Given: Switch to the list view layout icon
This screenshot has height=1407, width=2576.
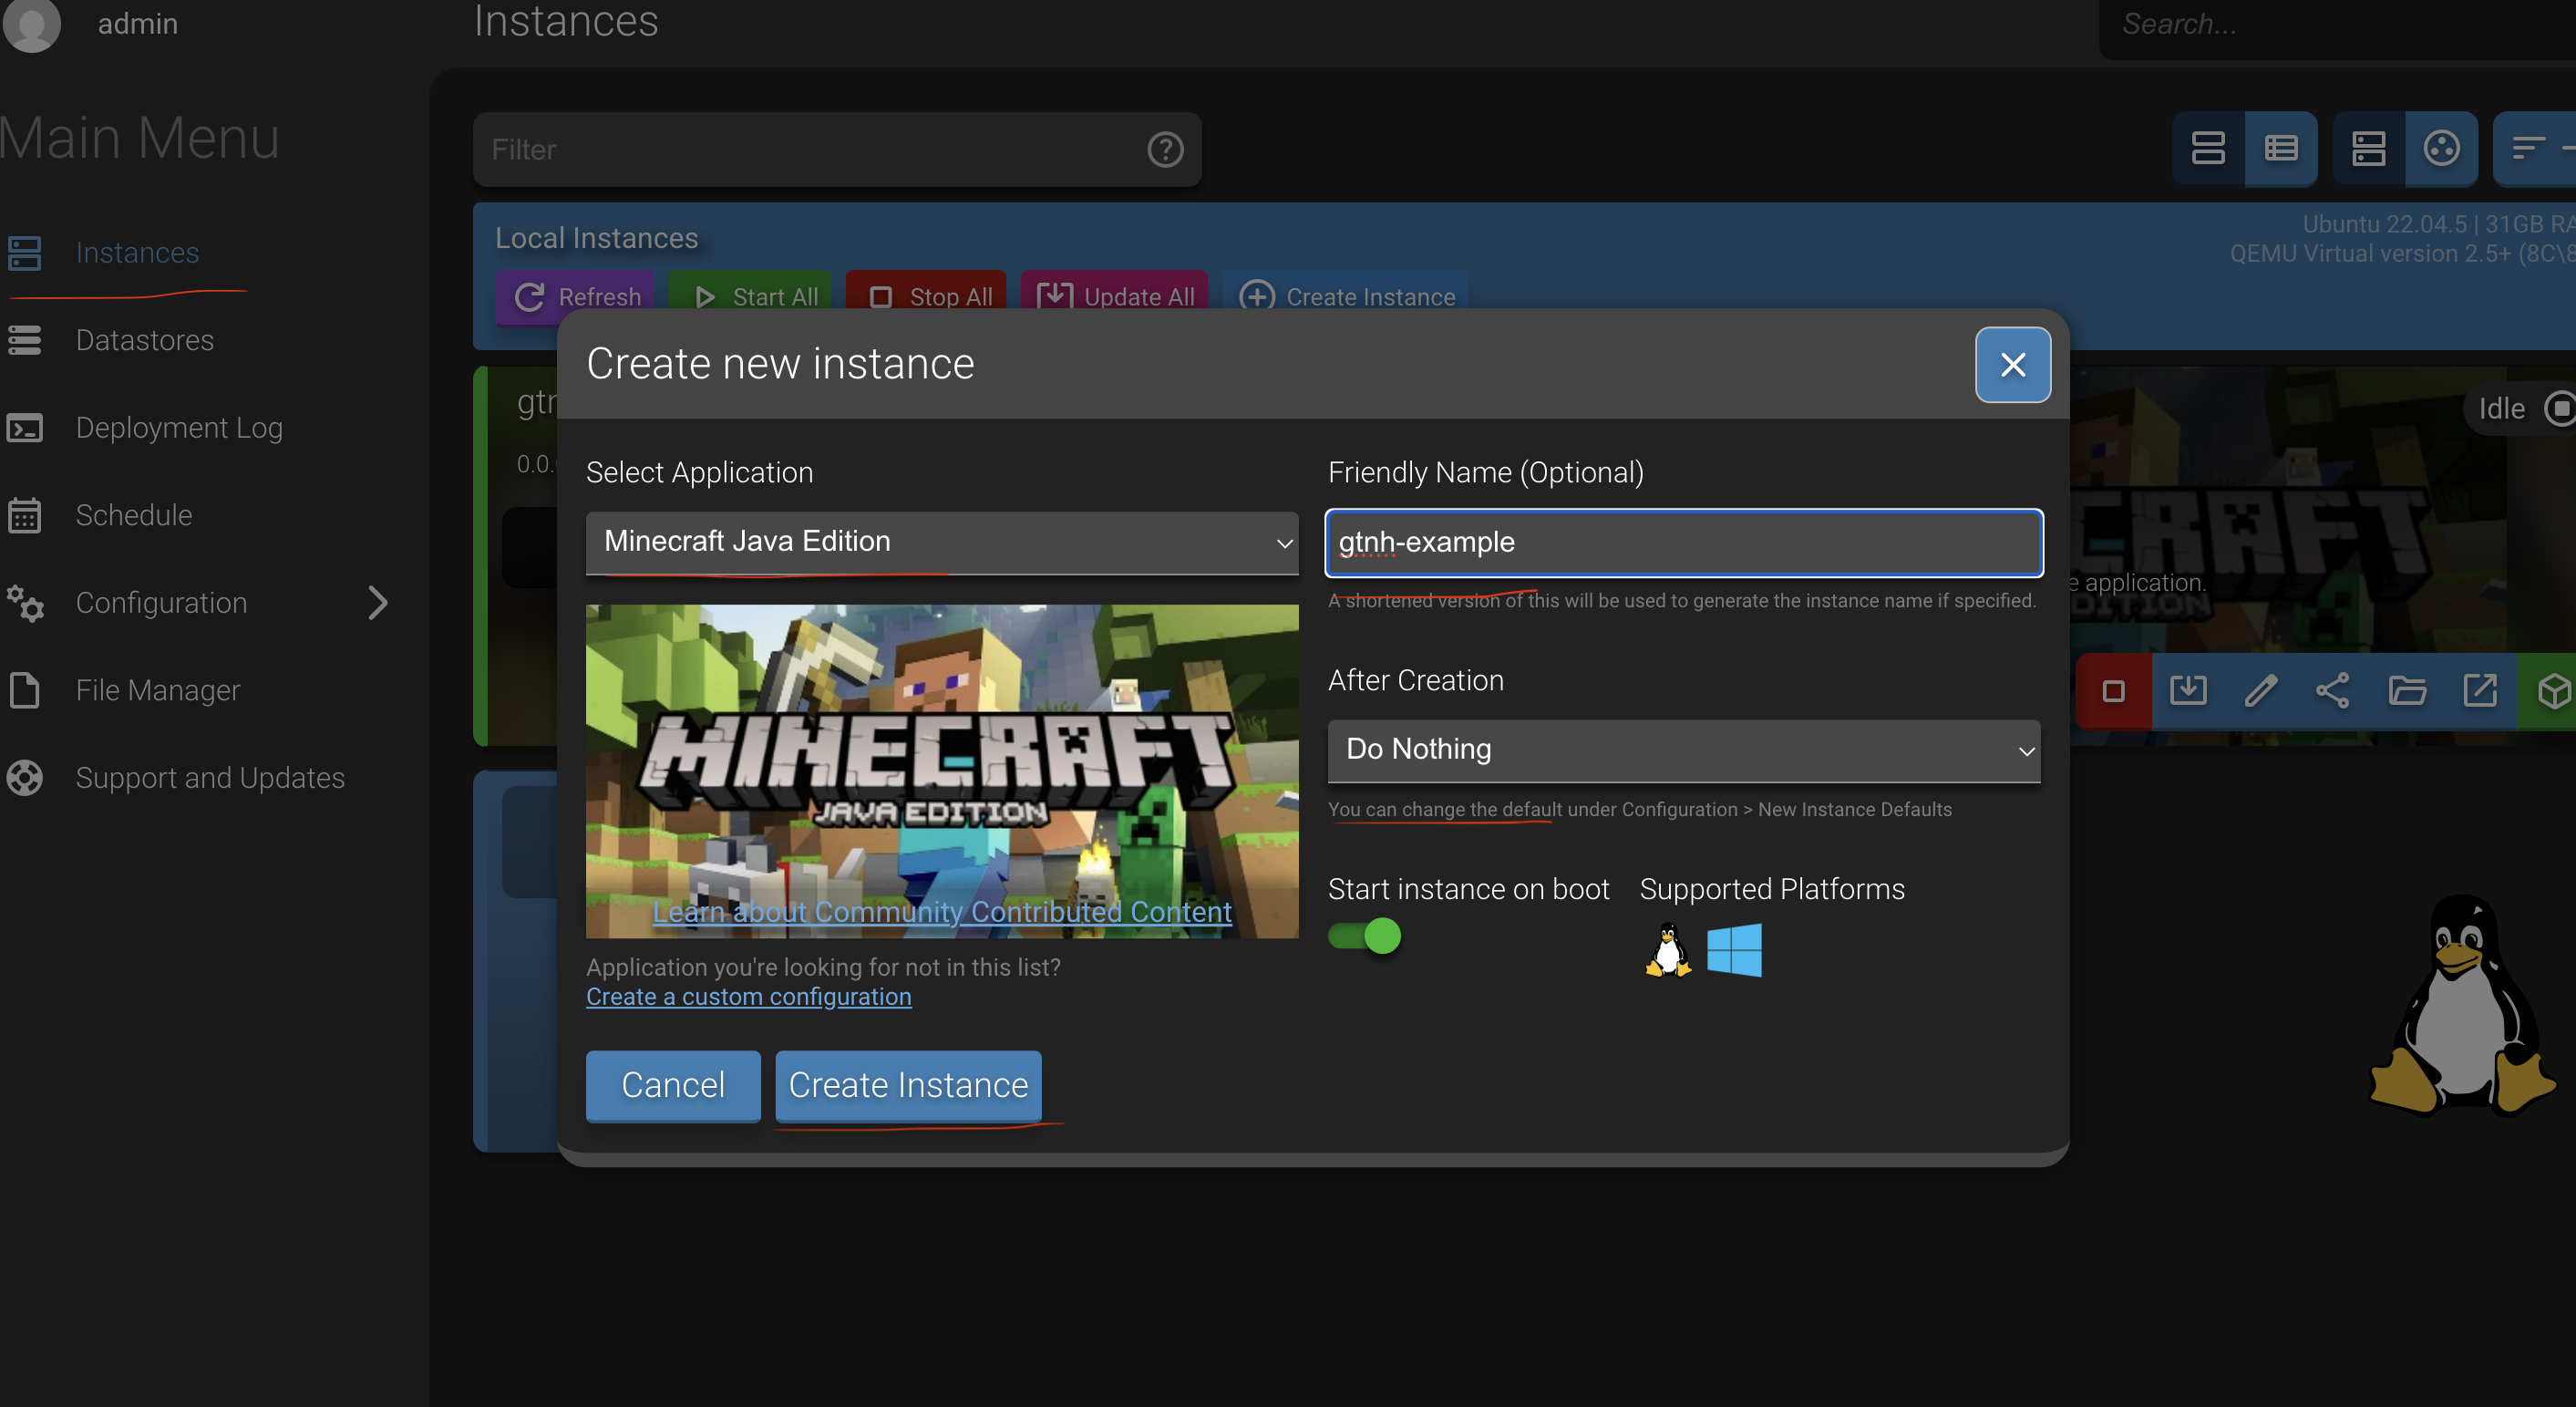Looking at the screenshot, I should coord(2208,150).
